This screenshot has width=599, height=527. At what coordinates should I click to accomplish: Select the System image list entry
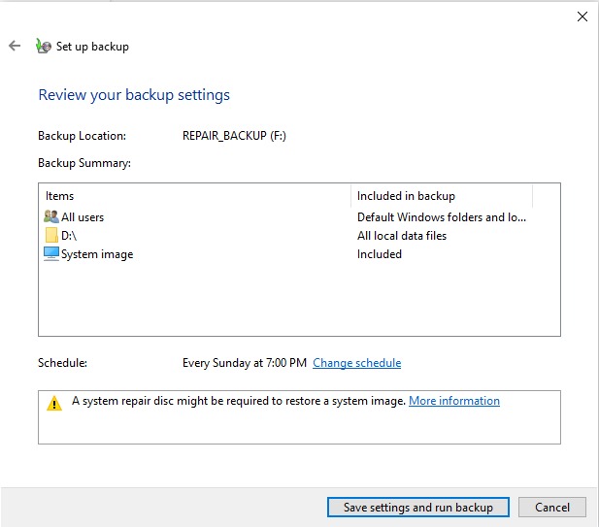(97, 254)
